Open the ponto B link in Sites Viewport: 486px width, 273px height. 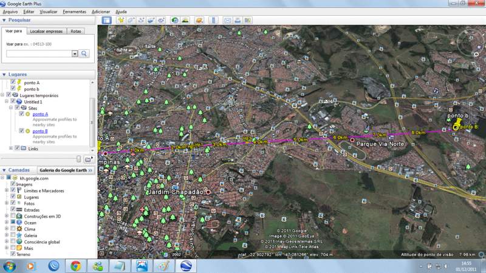[x=40, y=131]
